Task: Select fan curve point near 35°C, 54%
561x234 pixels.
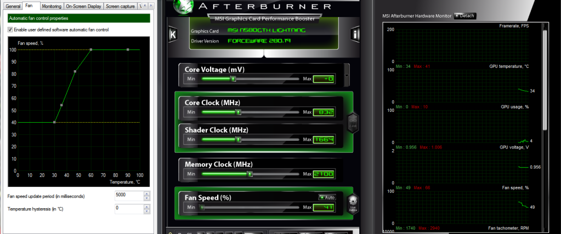Action: [x=61, y=105]
